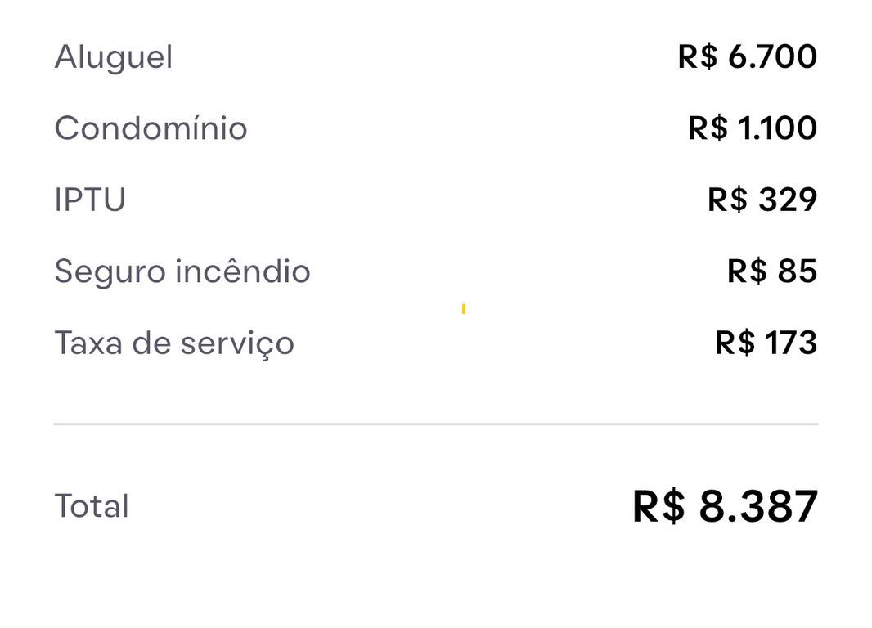Select the 8.387 total figure
Viewport: 872px width, 628px height.
[x=758, y=506]
